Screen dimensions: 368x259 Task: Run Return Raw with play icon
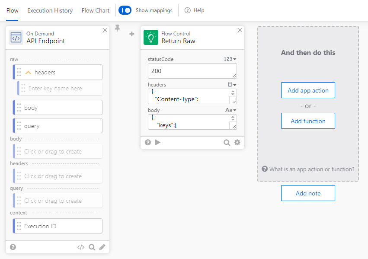[158, 142]
